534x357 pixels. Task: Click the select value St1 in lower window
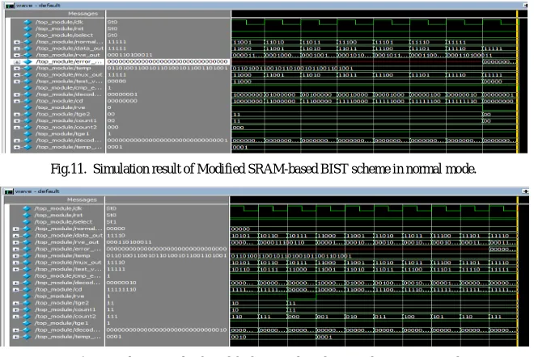click(112, 221)
